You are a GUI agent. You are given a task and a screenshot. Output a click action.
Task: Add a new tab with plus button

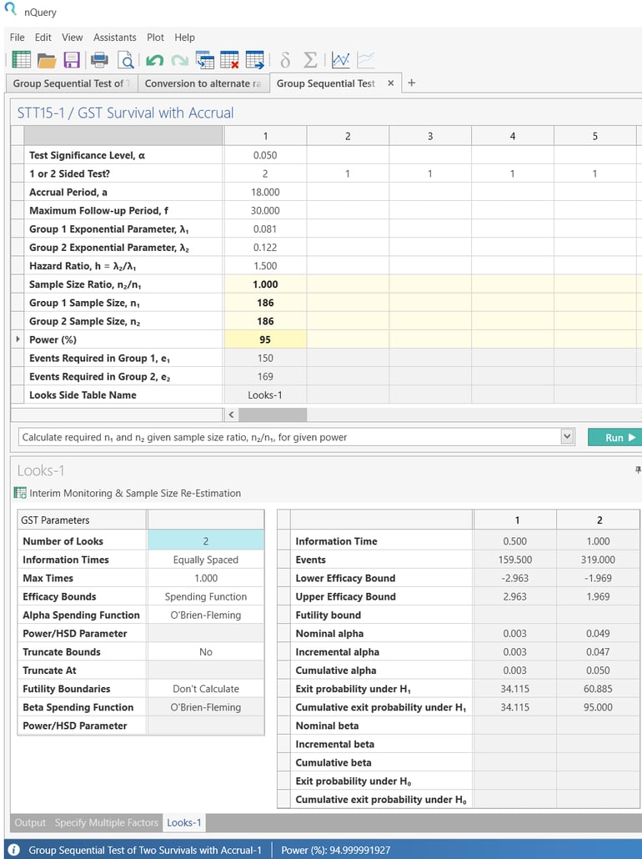(411, 83)
